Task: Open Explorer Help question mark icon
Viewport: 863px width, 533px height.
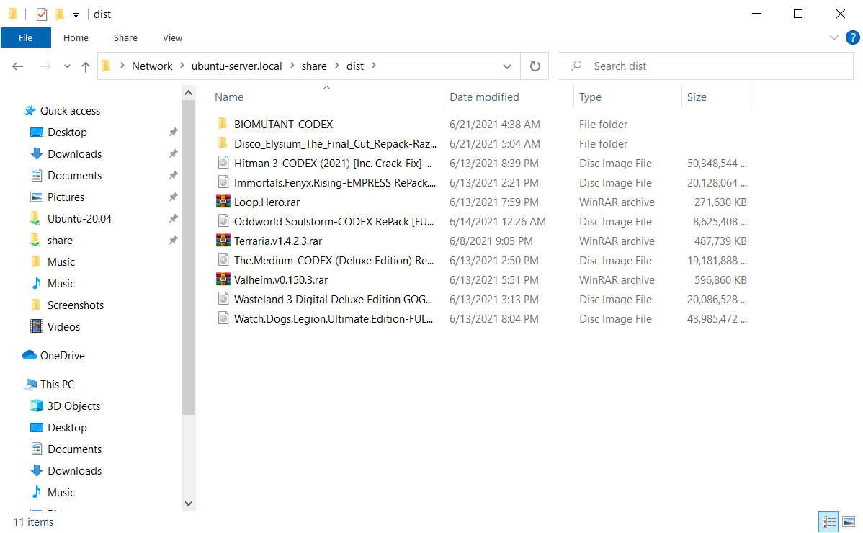Action: tap(852, 37)
